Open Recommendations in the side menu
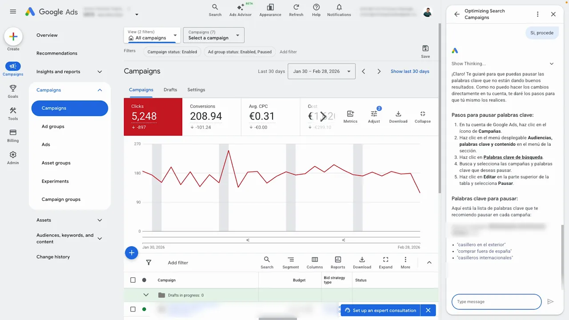Screen dimensions: 569x320 click(57, 53)
